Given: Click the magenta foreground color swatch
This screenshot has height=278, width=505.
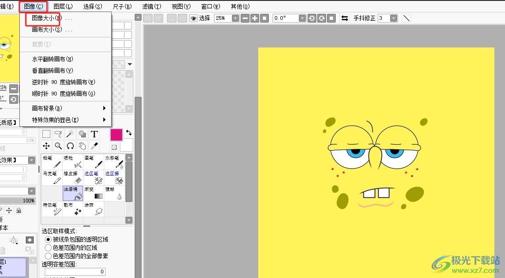Looking at the screenshot, I should (116, 135).
